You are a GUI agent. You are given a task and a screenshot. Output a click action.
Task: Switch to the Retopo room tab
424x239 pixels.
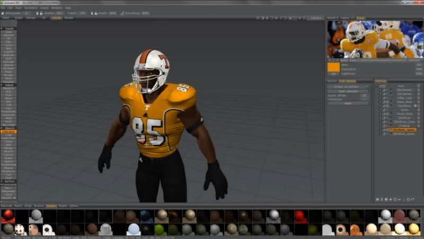31,18
